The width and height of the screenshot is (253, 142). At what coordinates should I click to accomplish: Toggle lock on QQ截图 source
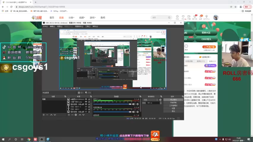pyautogui.click(x=89, y=99)
